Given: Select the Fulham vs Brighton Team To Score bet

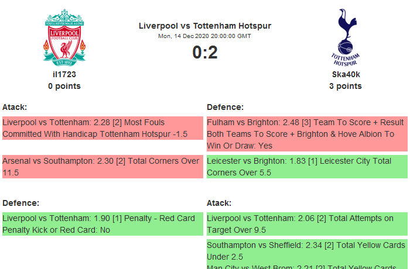Looking at the screenshot, I should pos(307,134).
